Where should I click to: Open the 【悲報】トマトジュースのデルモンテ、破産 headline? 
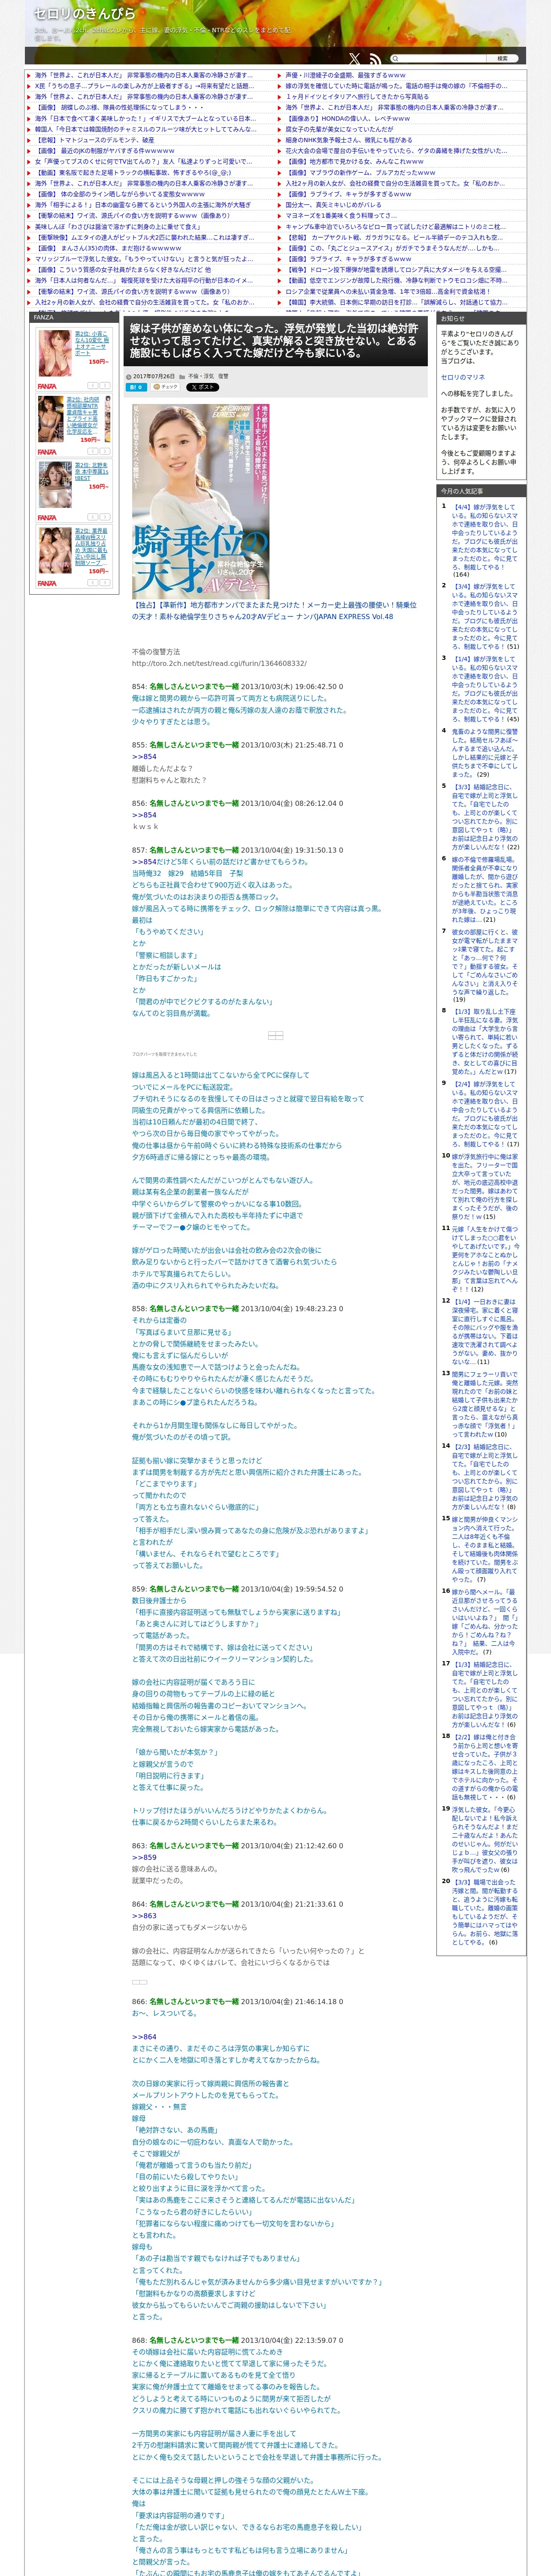click(95, 140)
